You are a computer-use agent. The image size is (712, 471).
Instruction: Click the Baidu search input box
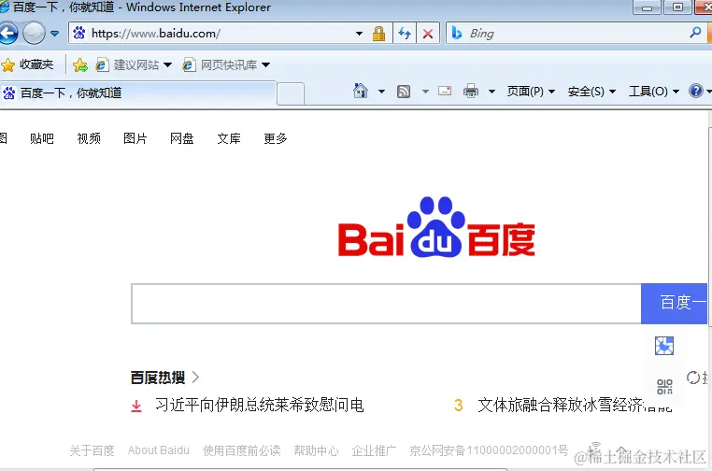[386, 304]
